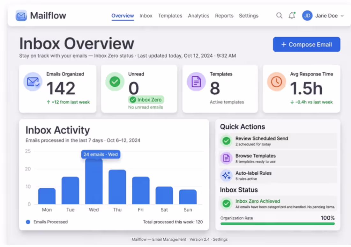Click the JD avatar circle
Viewport: 351px width, 247px height.
pos(307,16)
